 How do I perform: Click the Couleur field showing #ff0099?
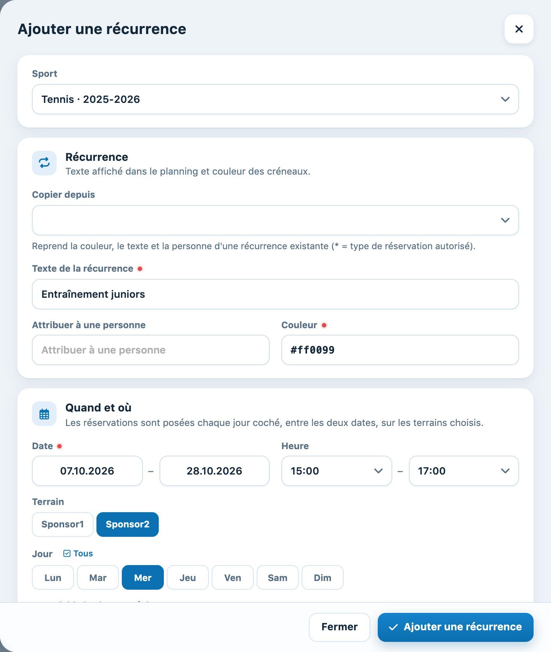(400, 350)
